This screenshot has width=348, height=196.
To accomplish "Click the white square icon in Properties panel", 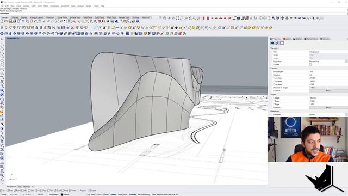I will tap(282, 43).
